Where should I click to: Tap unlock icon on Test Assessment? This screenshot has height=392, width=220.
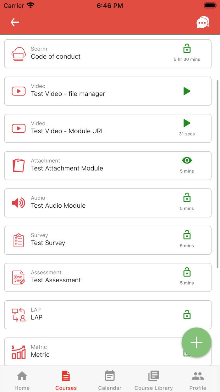187,272
